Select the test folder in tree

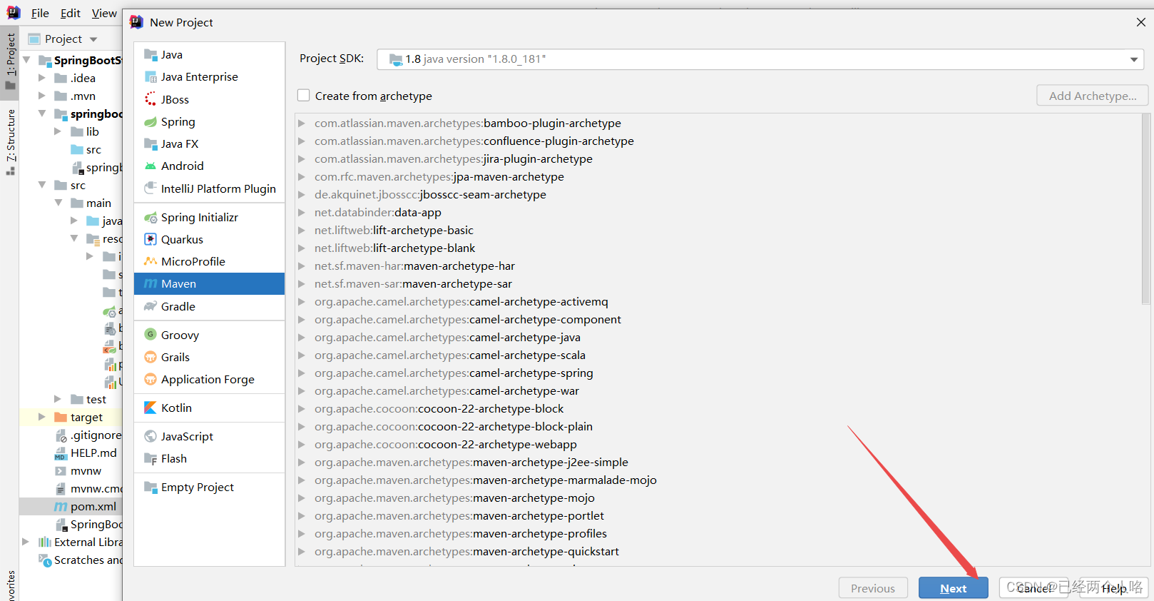96,399
